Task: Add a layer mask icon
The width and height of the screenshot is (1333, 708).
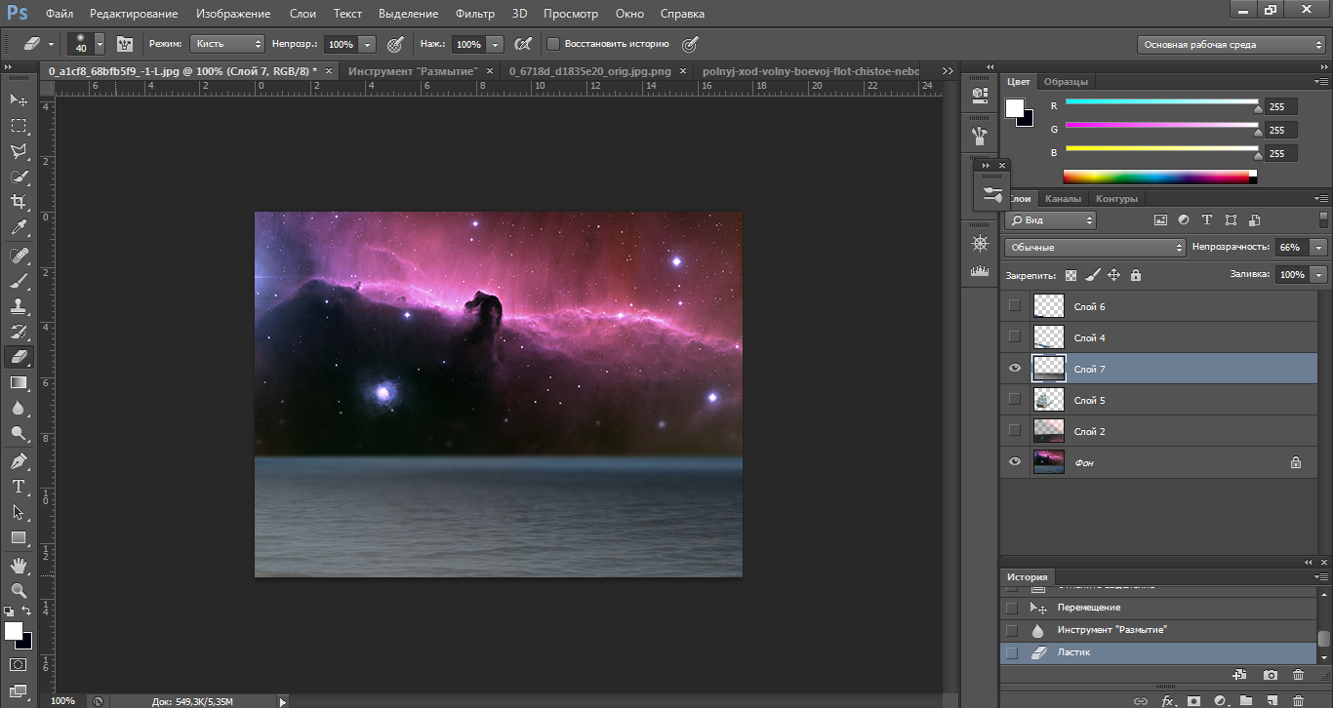Action: click(x=1192, y=700)
